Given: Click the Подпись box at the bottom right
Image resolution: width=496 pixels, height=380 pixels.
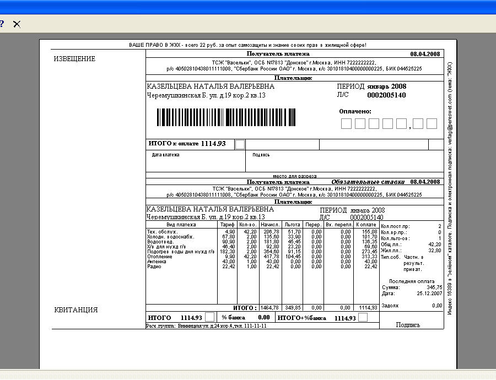Looking at the screenshot, I should (411, 321).
